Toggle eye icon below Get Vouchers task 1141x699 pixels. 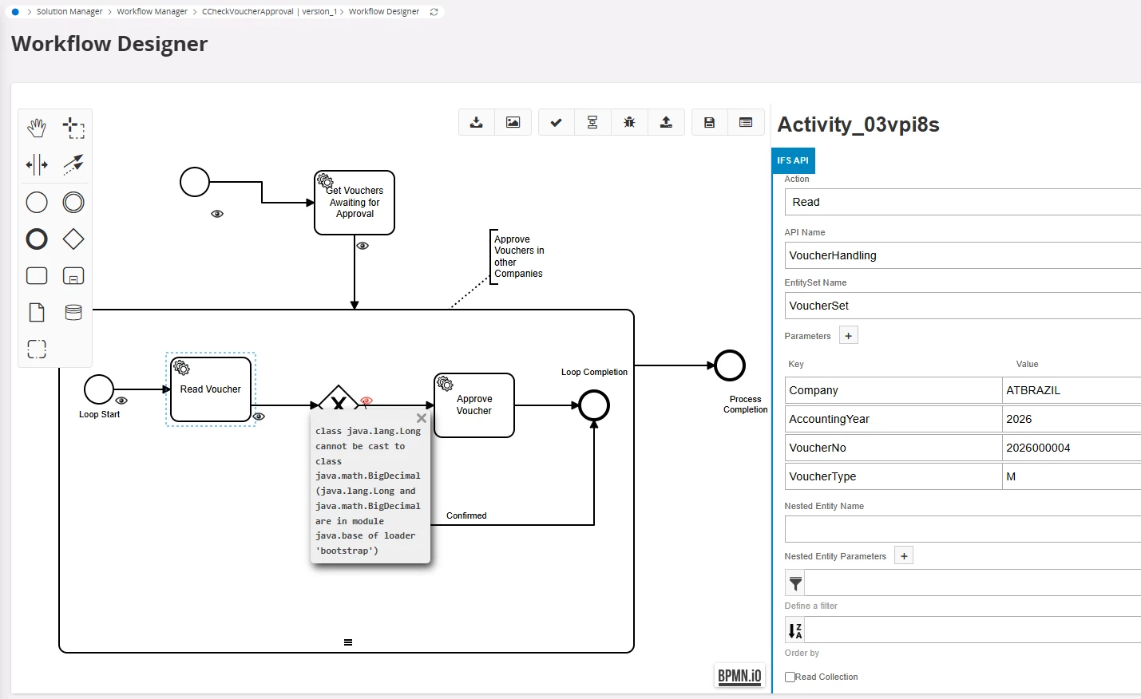click(x=363, y=246)
